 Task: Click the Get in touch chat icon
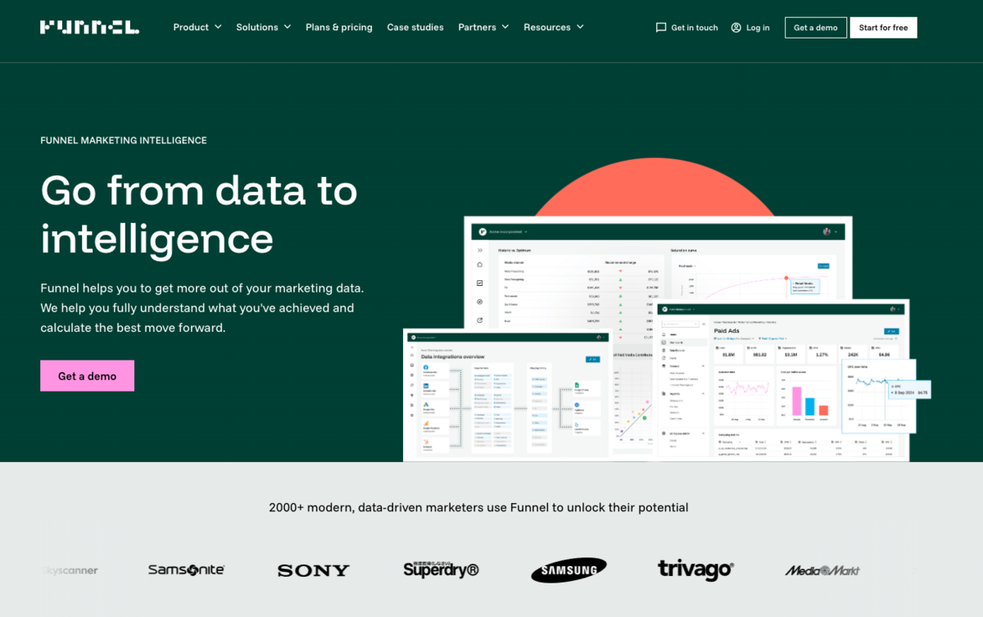tap(661, 28)
